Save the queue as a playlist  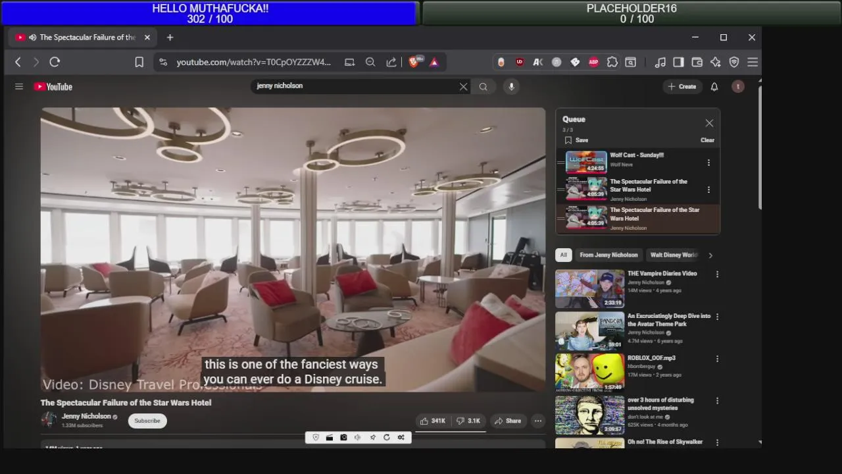coord(577,140)
